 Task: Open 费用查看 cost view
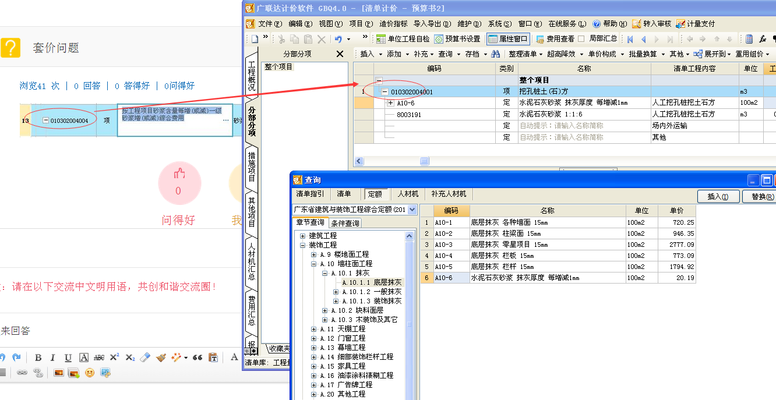click(x=555, y=39)
